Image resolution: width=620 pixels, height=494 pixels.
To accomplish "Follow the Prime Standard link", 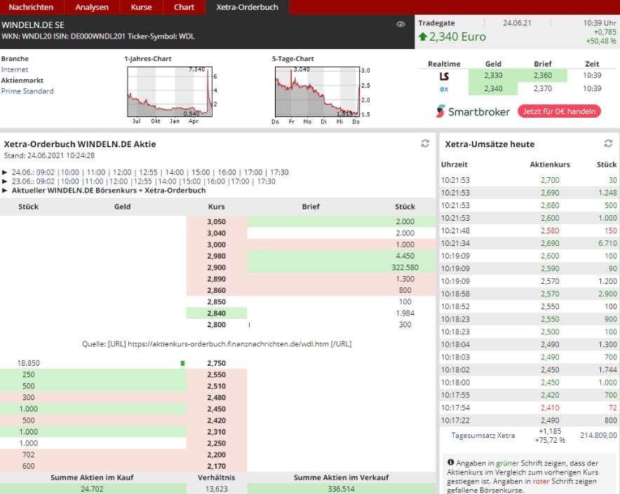I will 27,91.
